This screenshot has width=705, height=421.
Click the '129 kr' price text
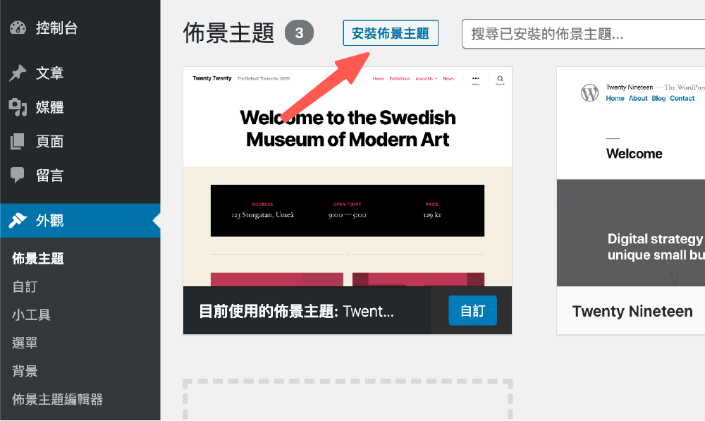tap(432, 216)
